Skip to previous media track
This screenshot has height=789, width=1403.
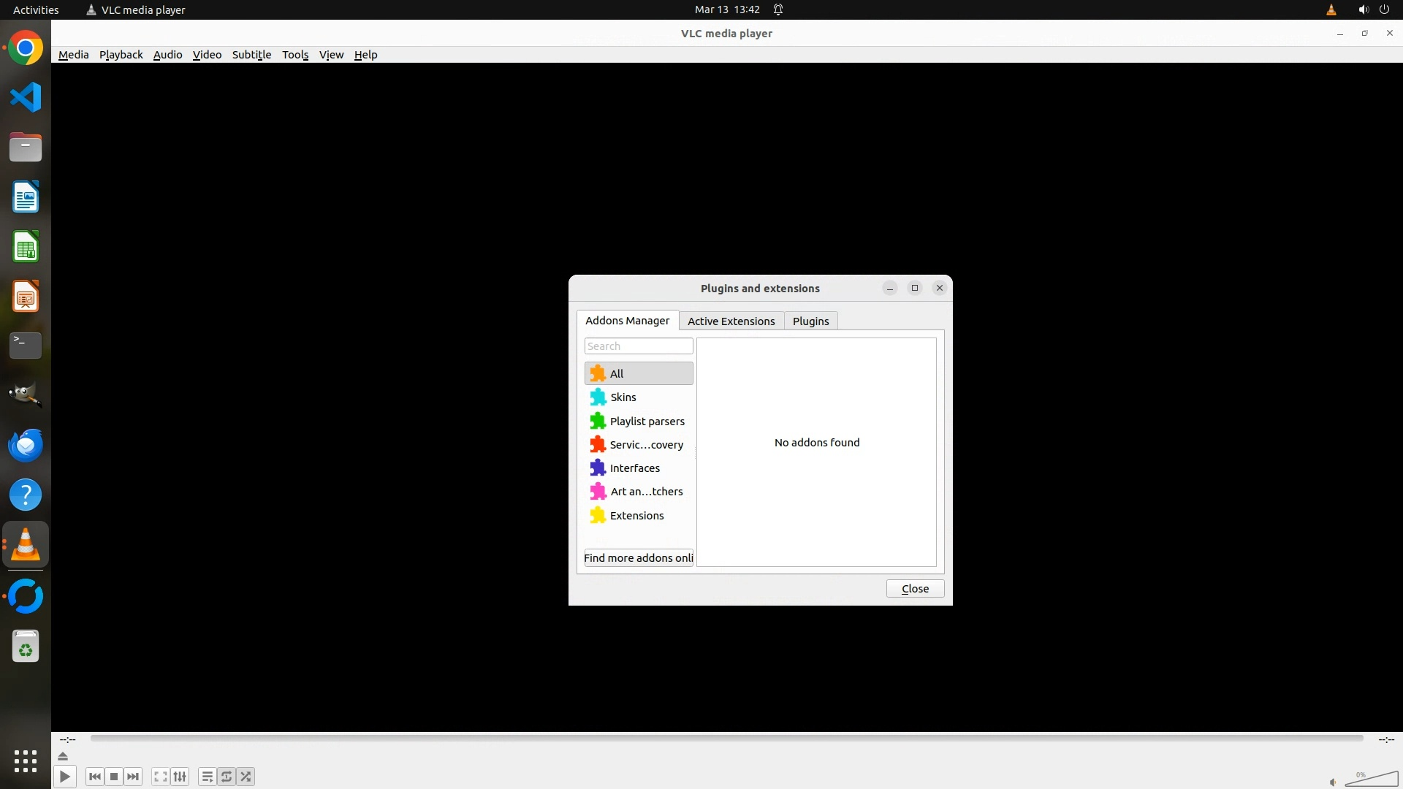(x=94, y=777)
